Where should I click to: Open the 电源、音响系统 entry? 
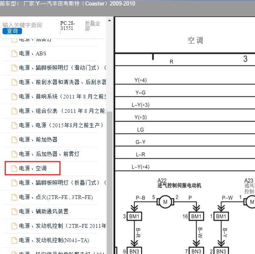tap(63, 96)
